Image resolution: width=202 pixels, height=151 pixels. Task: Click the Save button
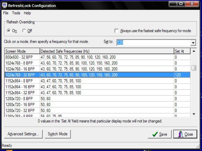[160, 134]
